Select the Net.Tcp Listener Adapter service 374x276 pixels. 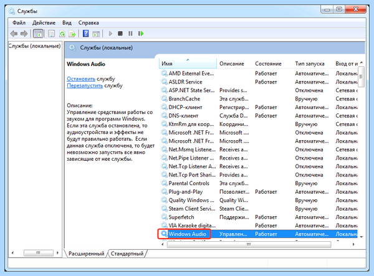259,166
